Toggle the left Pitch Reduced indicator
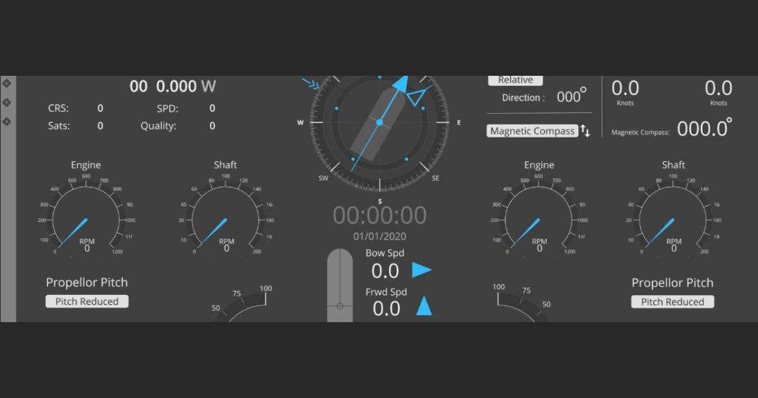This screenshot has height=398, width=758. 87,301
